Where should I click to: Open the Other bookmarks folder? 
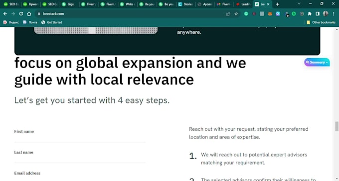pos(321,22)
